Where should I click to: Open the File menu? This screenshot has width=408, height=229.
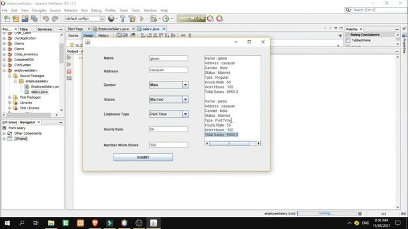4,10
